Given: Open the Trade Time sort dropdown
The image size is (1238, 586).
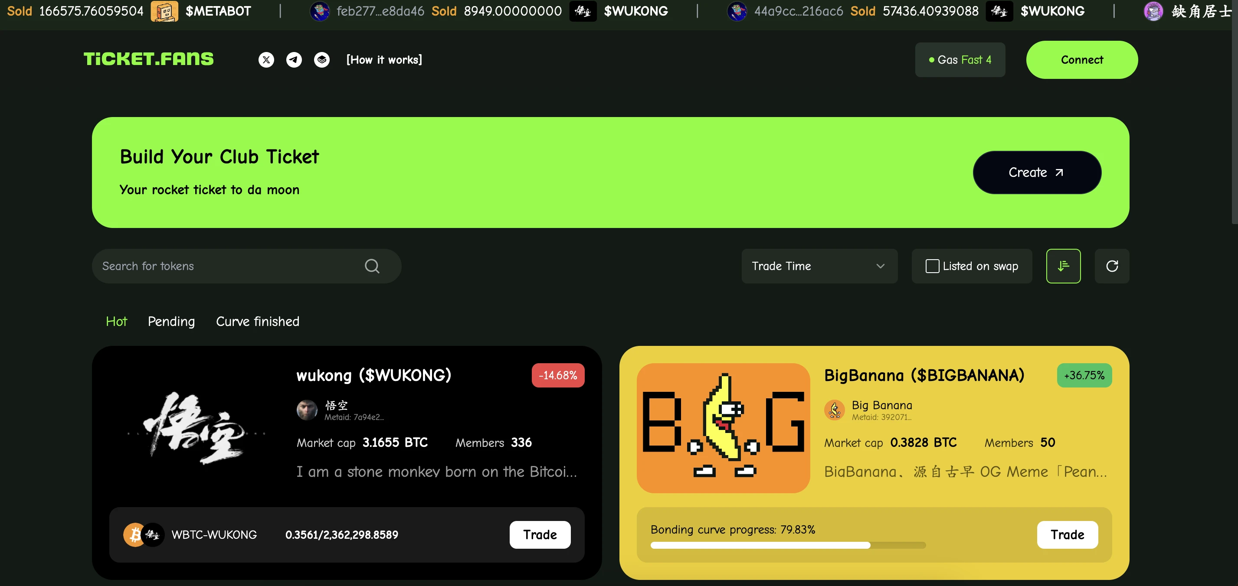Looking at the screenshot, I should [x=819, y=266].
